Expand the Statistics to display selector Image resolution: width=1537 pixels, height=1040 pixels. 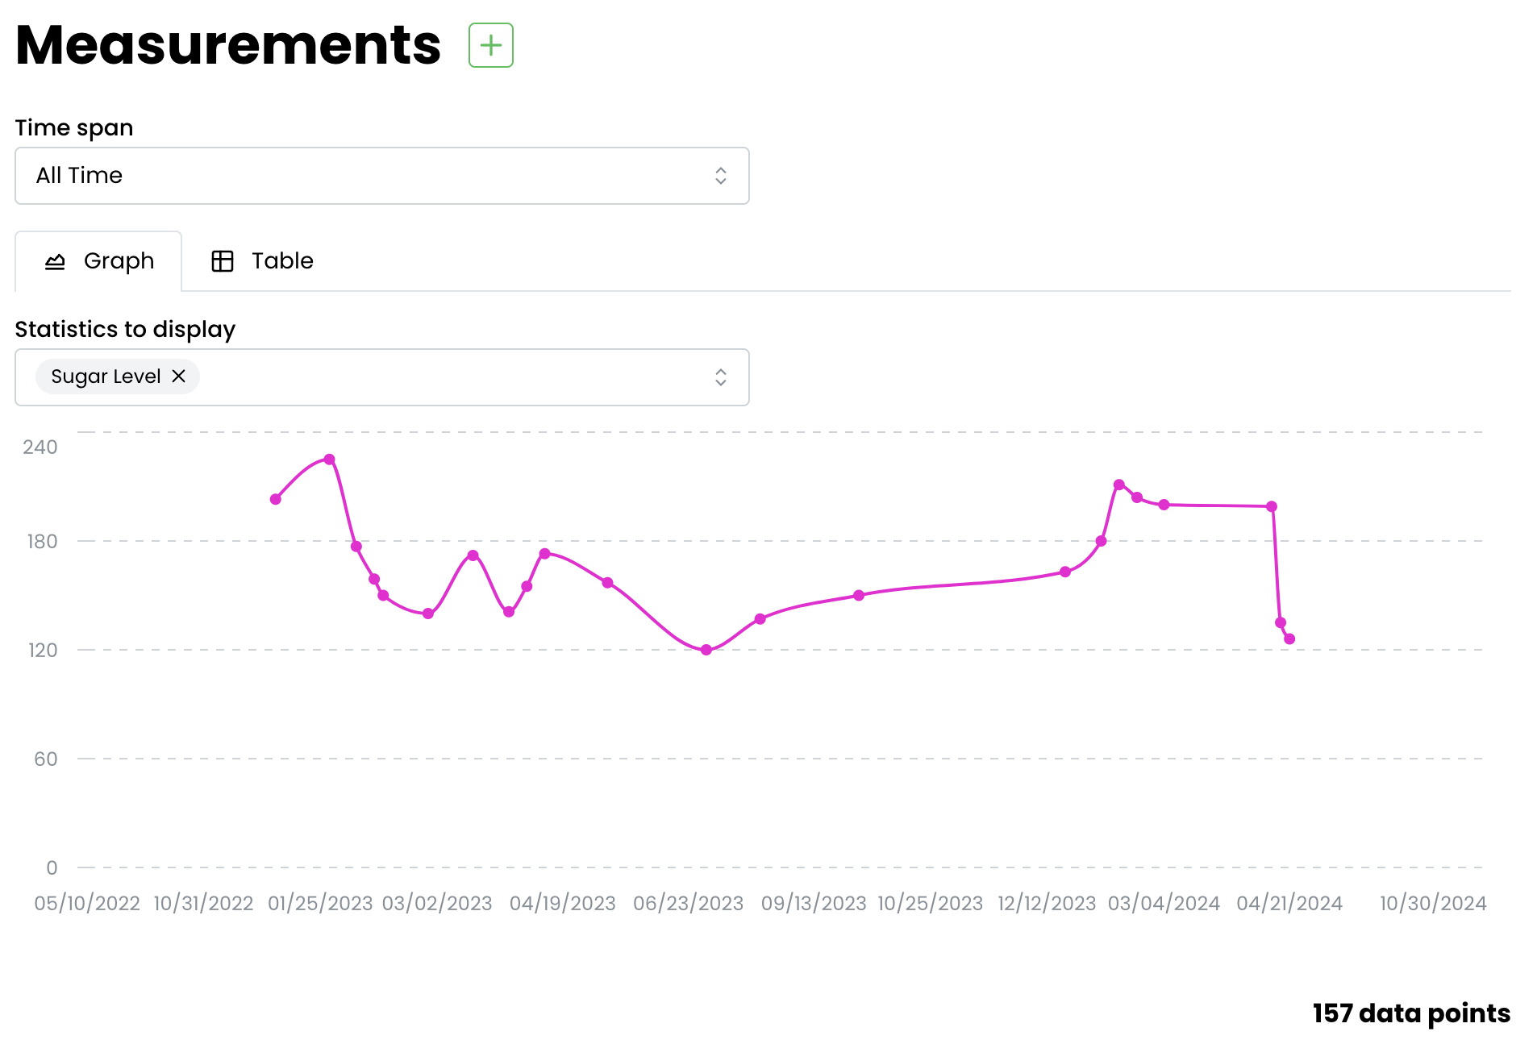tap(382, 377)
